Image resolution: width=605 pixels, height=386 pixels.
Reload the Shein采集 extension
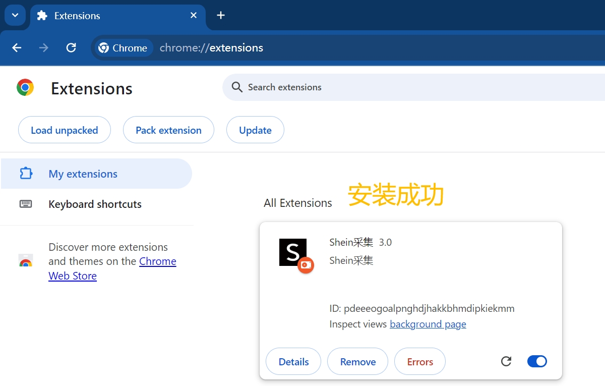[506, 361]
